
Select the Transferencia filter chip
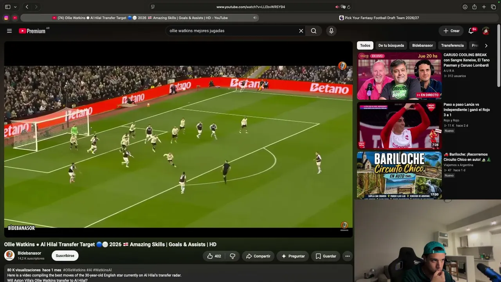[452, 46]
